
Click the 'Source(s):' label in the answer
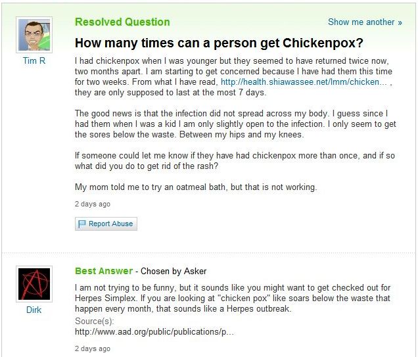(x=95, y=321)
